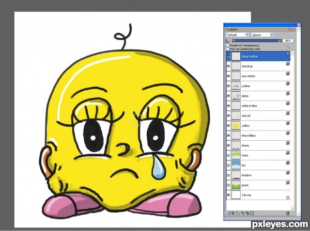Close the Layers palette window
Image resolution: width=310 pixels, height=231 pixels.
point(299,25)
